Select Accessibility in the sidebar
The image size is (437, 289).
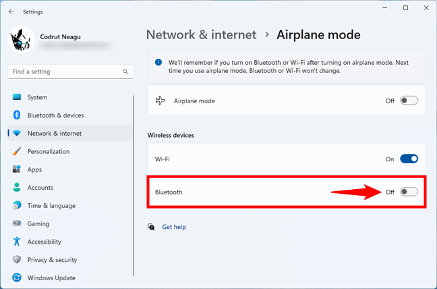[x=71, y=242]
